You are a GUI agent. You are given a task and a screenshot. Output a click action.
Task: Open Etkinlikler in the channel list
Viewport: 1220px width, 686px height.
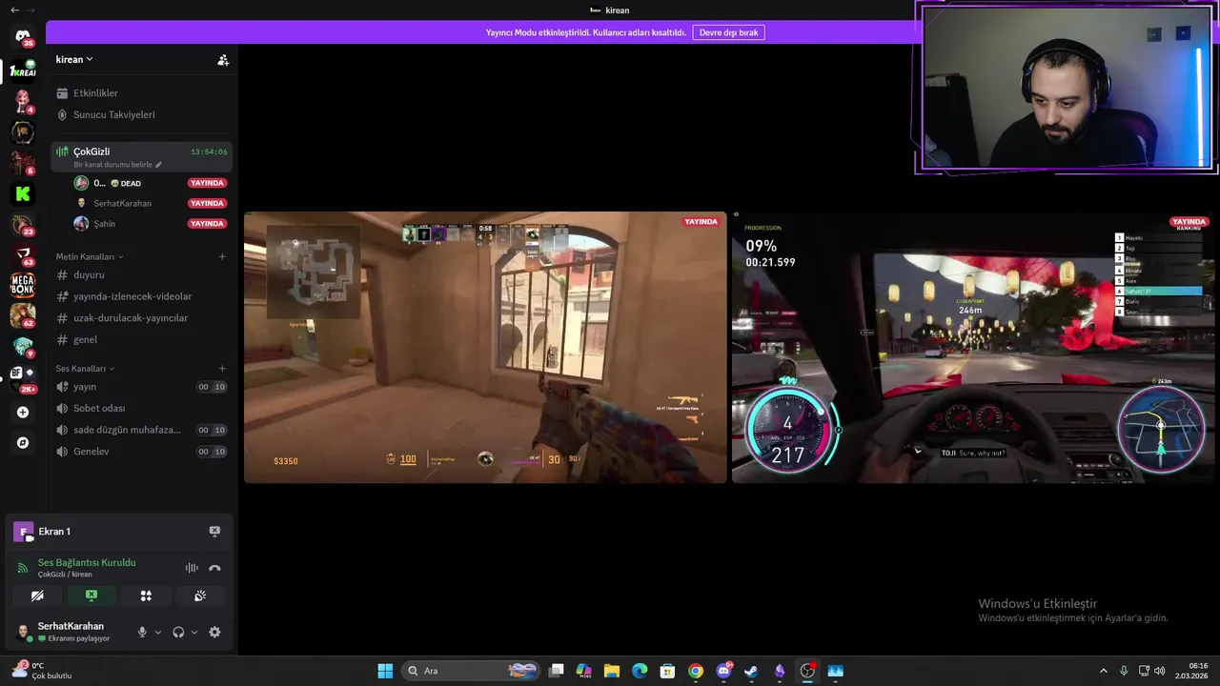[142, 93]
